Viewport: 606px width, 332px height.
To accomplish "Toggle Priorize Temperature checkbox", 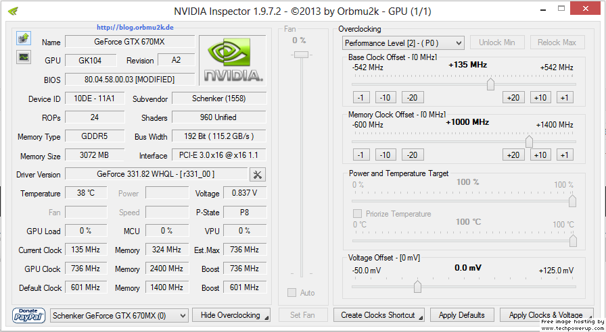I will (358, 214).
